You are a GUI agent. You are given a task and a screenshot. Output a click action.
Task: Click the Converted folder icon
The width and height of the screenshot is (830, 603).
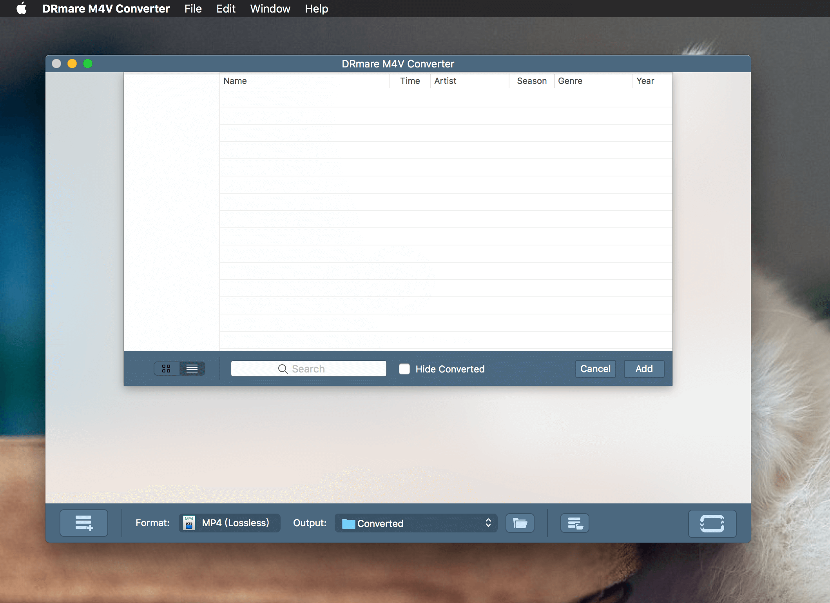click(x=348, y=523)
